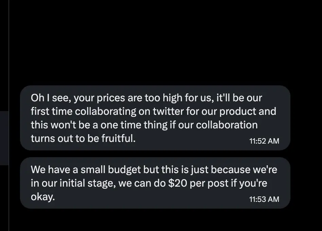Click the "$20" amount in second message
Image resolution: width=322 pixels, height=231 pixels.
coord(178,183)
